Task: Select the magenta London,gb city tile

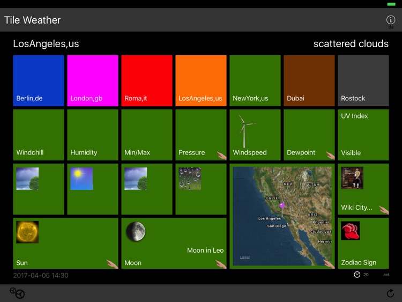Action: click(x=93, y=80)
